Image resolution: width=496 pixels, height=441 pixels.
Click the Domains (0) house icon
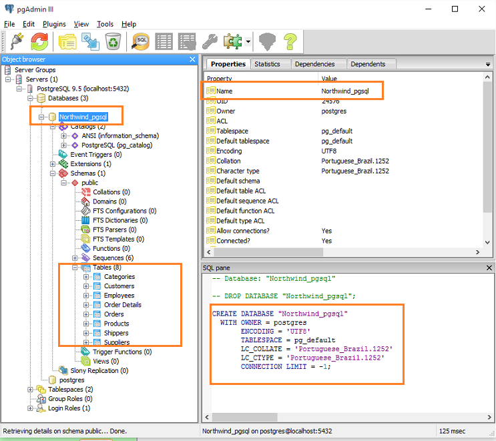click(x=85, y=201)
